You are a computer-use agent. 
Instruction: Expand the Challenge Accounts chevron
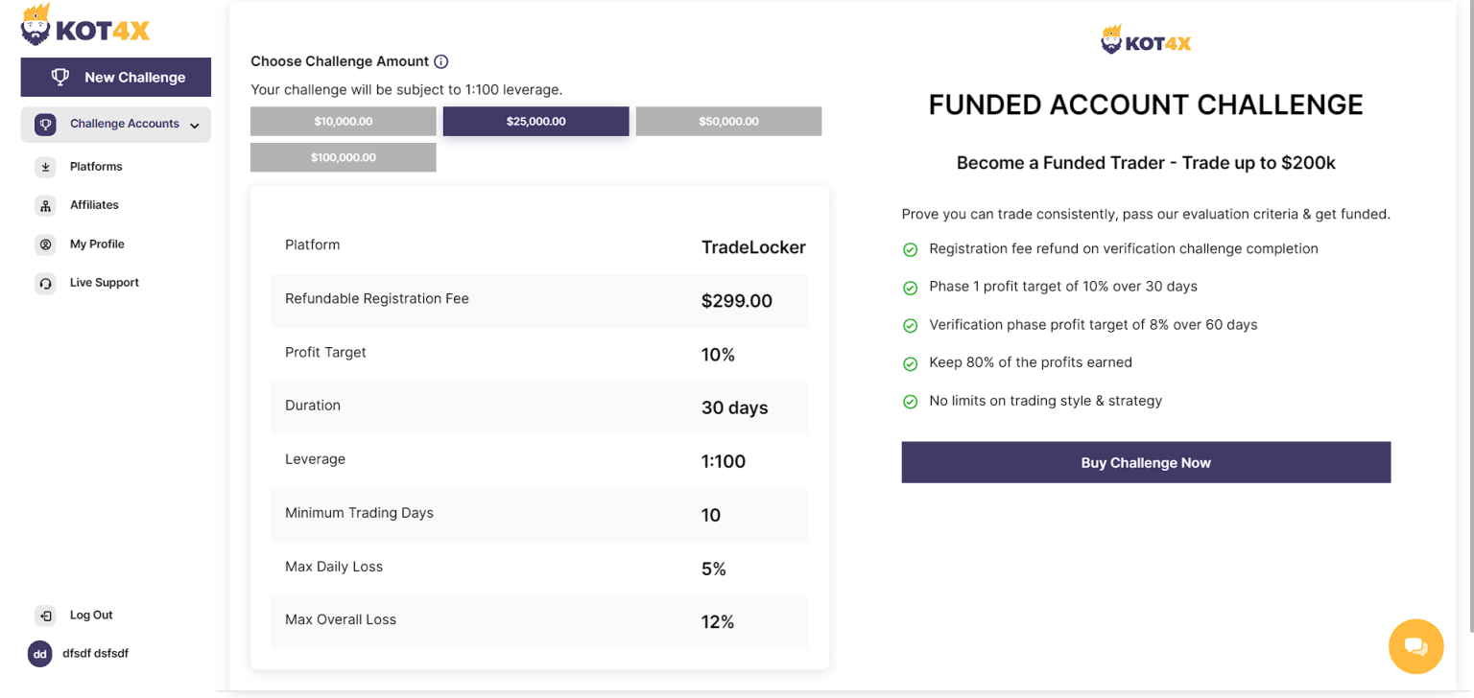click(195, 126)
